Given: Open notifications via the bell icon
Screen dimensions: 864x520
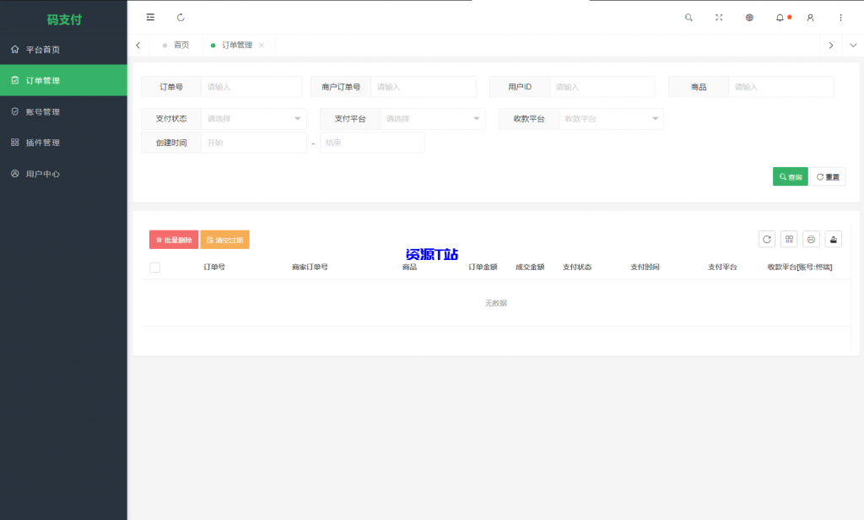Looking at the screenshot, I should (780, 17).
